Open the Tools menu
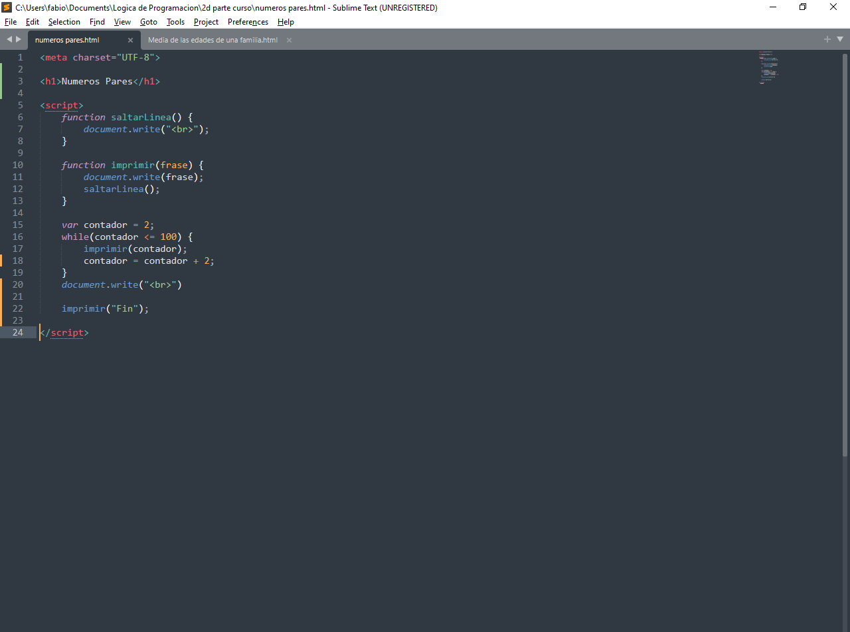850x632 pixels. 176,22
